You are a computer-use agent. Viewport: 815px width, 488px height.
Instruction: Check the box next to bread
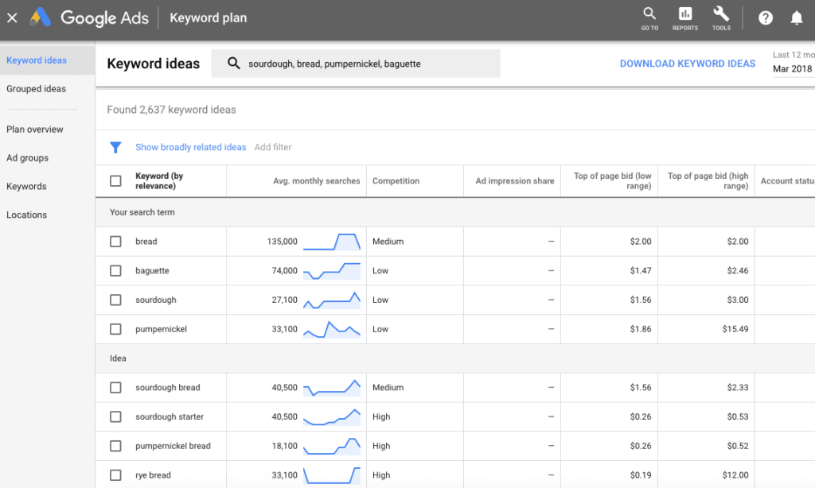coord(115,242)
